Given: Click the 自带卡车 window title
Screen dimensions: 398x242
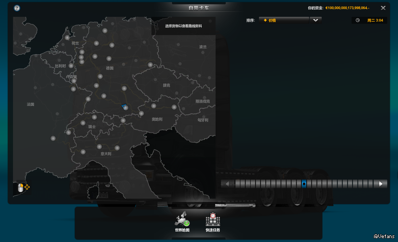Looking at the screenshot, I should 199,8.
